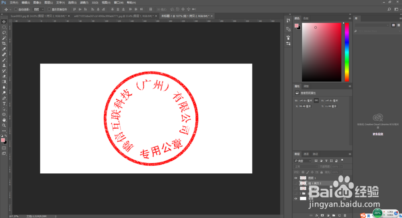402x218 pixels.
Task: Select the Dodge tool
Action: 4,93
